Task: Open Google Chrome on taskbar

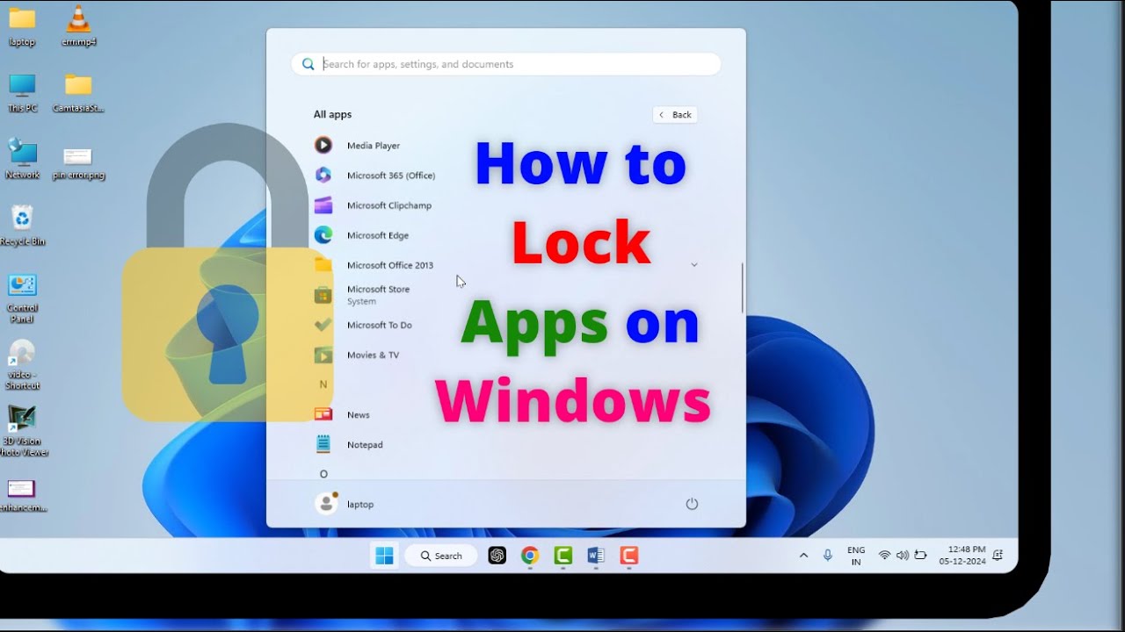Action: pyautogui.click(x=530, y=556)
